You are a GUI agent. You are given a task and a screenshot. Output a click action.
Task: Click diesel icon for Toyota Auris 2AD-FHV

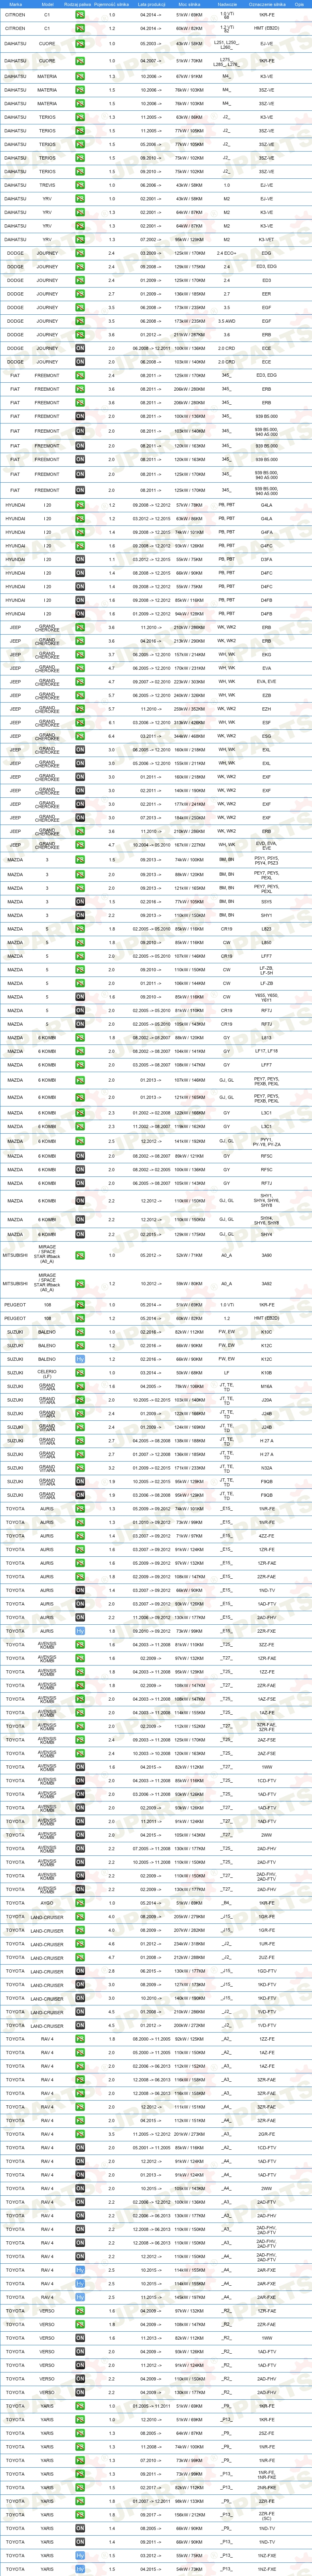80,1617
